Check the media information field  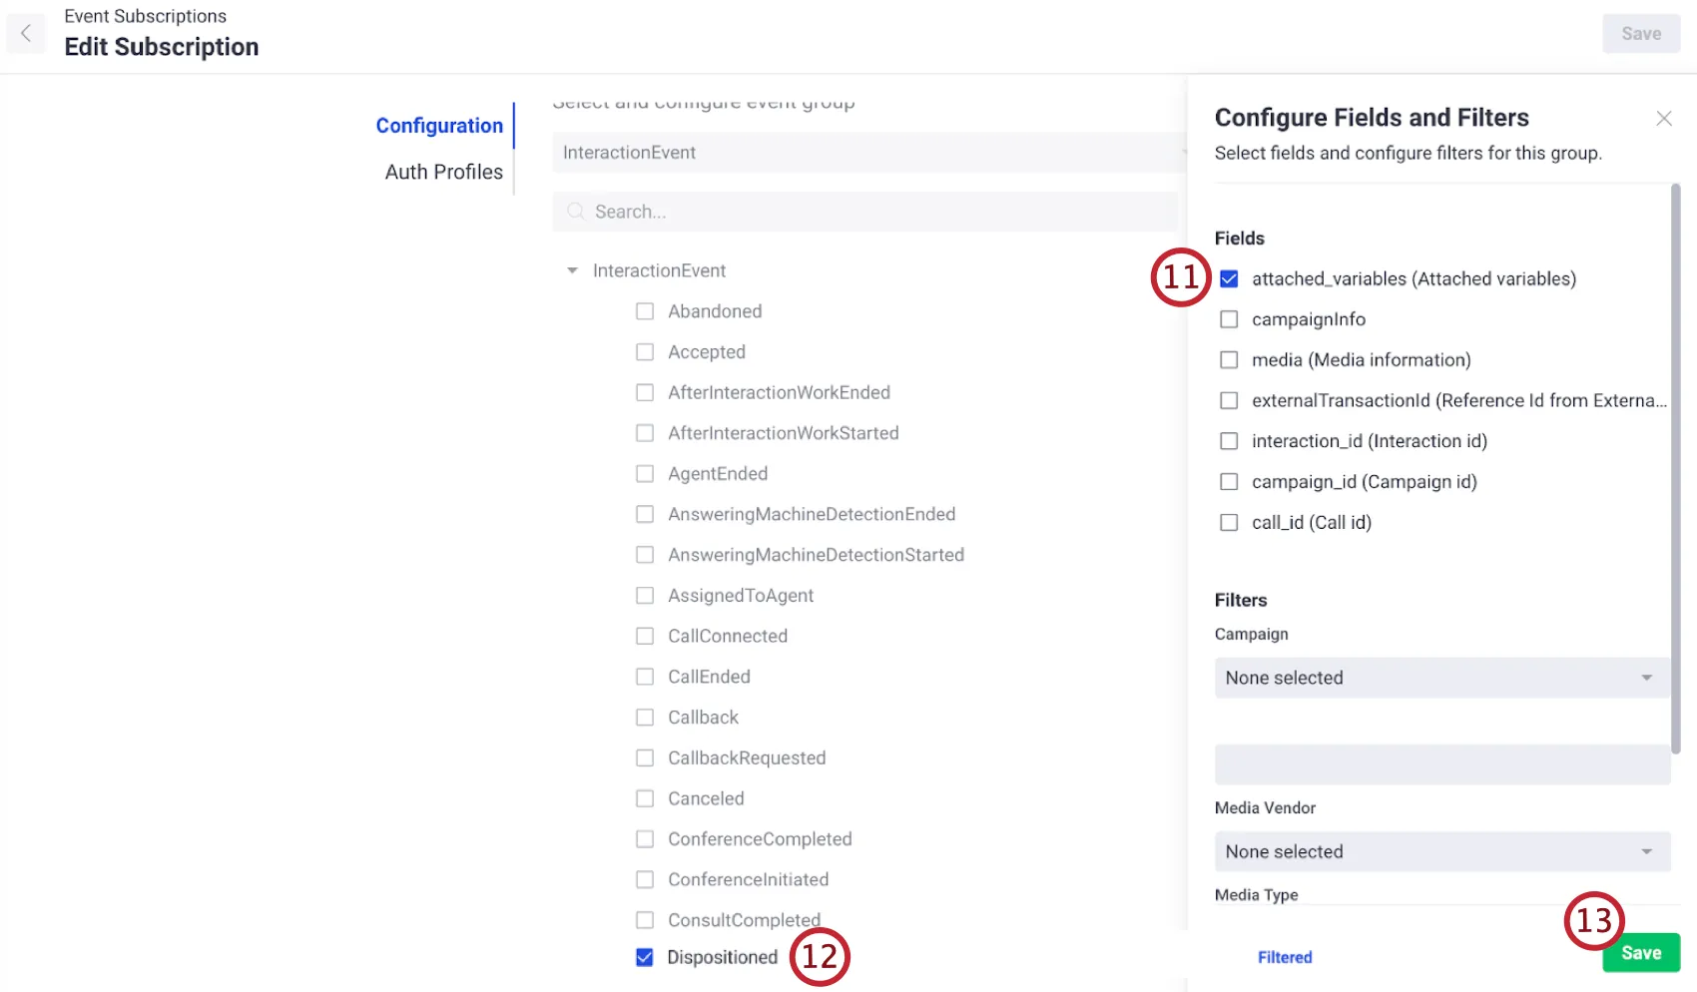tap(1229, 360)
